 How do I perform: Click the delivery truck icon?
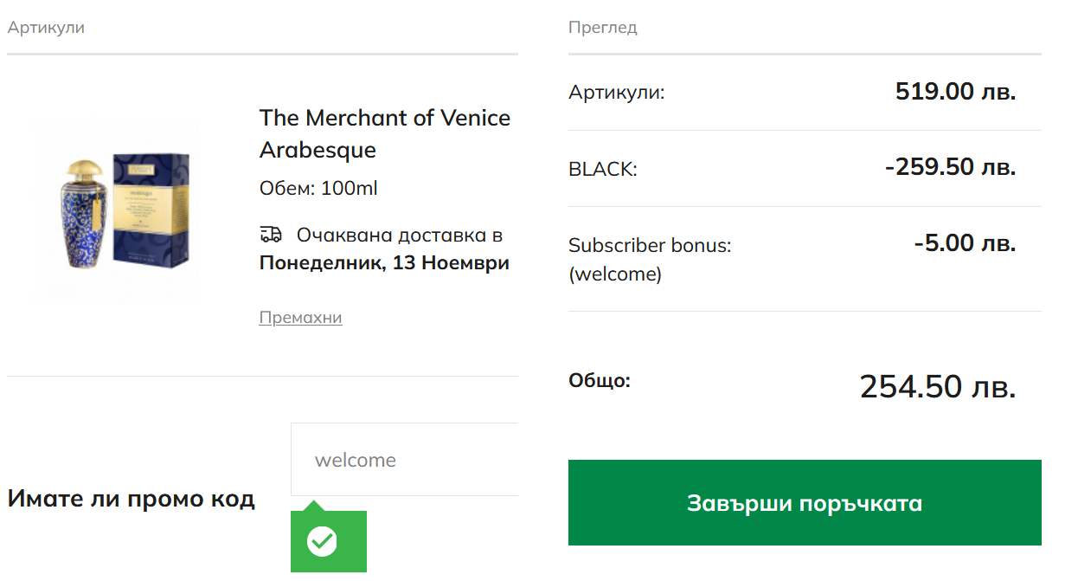[x=271, y=235]
